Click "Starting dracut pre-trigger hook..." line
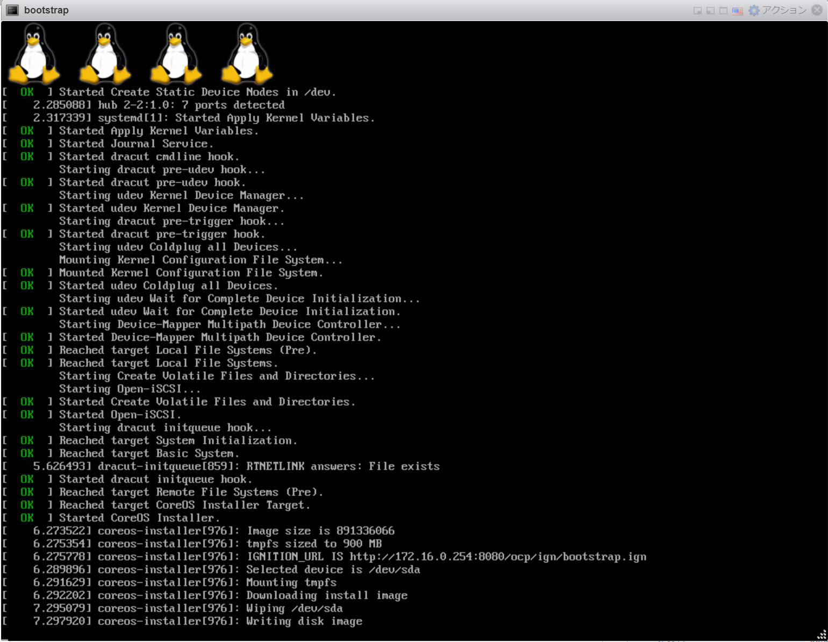828x642 pixels. (x=172, y=221)
